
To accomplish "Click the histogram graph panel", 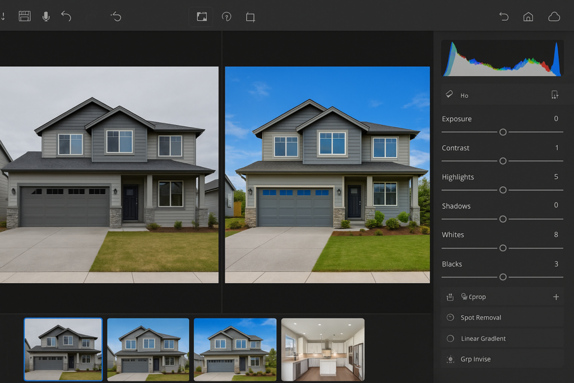I will point(502,58).
